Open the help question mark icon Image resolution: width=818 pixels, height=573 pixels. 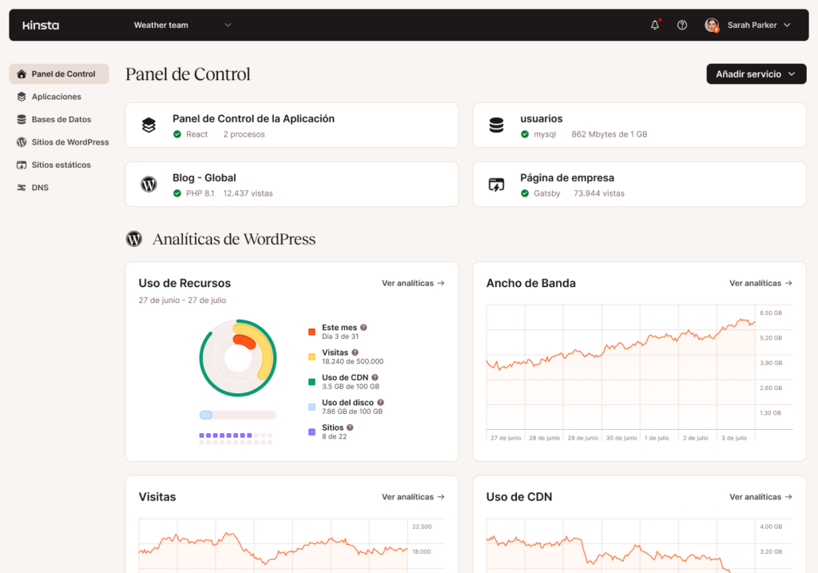click(x=682, y=25)
